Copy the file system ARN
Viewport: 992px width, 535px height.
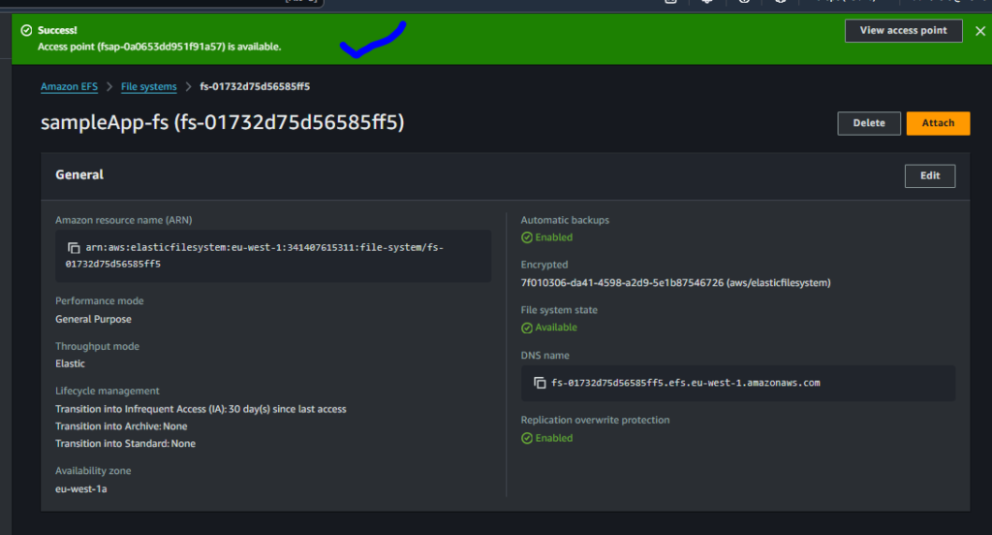(x=74, y=247)
